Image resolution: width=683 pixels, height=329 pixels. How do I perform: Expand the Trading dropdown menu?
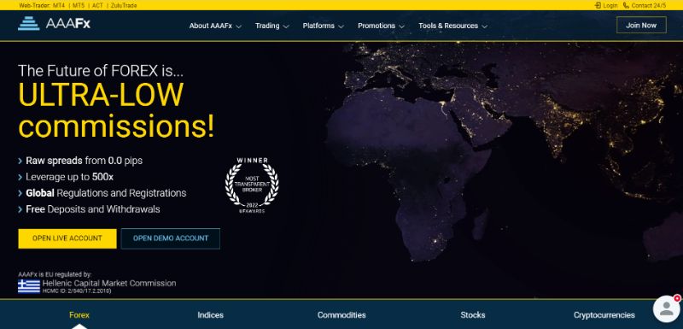[271, 26]
